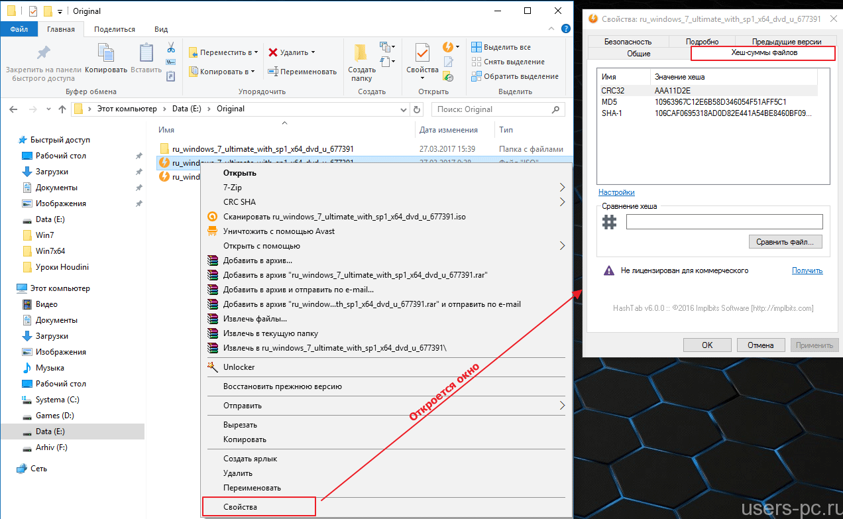Choose Создать ярлык in context menu
The width and height of the screenshot is (843, 519).
(386, 459)
